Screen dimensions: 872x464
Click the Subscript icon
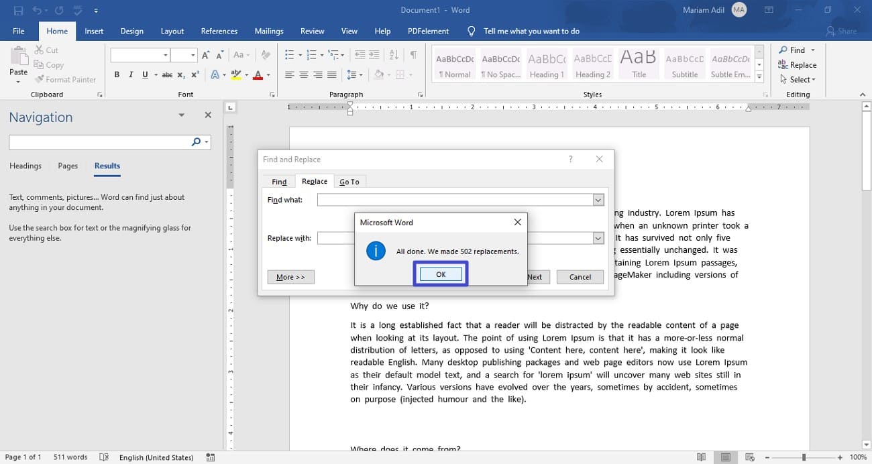[181, 74]
